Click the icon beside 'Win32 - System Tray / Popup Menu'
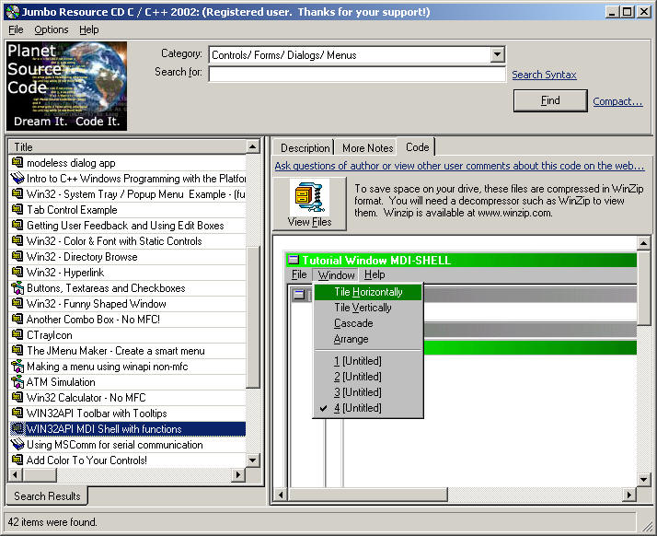The image size is (657, 536). [17, 193]
